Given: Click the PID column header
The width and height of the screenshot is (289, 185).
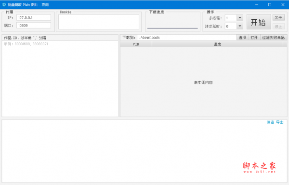Looking at the screenshot, I should coord(136,44).
